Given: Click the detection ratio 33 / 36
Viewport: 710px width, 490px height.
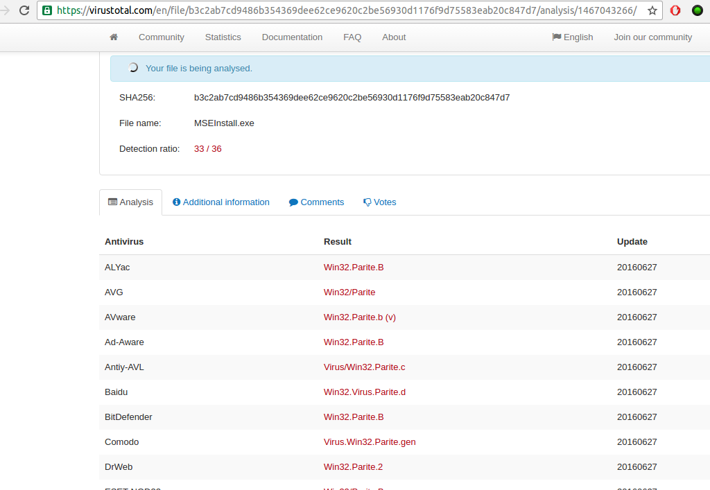Looking at the screenshot, I should [x=208, y=149].
